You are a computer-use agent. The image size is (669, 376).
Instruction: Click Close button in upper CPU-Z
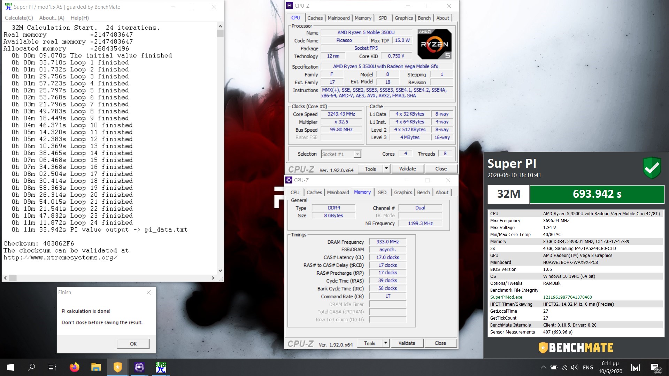point(441,169)
